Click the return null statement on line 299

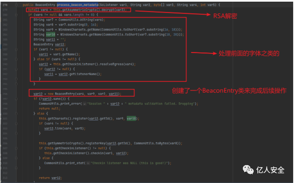49,109
